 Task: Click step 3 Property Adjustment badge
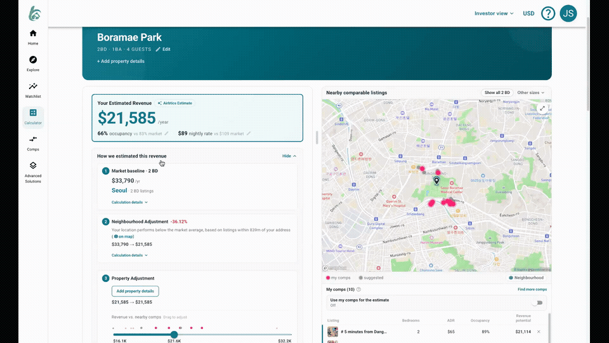[106, 278]
